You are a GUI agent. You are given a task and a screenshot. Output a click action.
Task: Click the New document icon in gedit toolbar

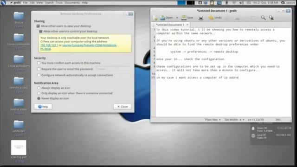point(155,18)
